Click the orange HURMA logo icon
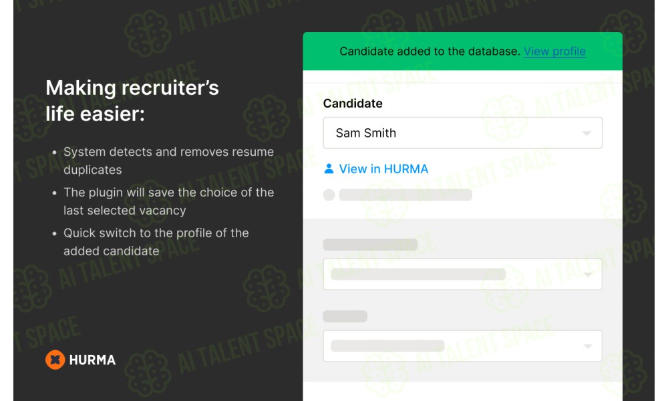This screenshot has height=401, width=668. click(x=55, y=360)
